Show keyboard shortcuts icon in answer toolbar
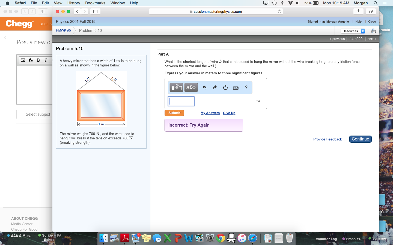 click(236, 88)
